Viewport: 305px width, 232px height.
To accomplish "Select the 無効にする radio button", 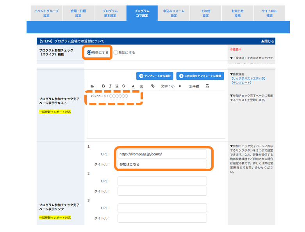I will (116, 52).
